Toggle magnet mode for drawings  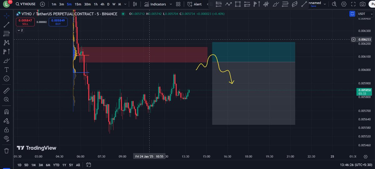coord(7,112)
